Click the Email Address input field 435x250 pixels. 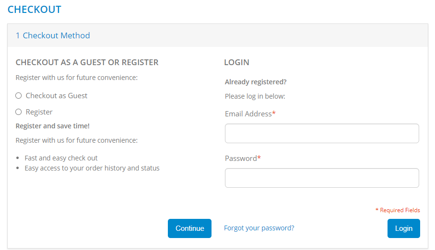(x=322, y=134)
